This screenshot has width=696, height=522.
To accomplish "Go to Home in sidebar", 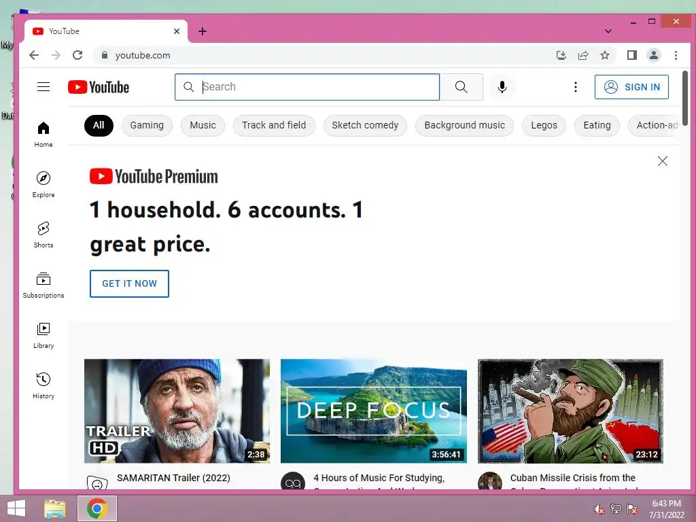I will pyautogui.click(x=43, y=135).
